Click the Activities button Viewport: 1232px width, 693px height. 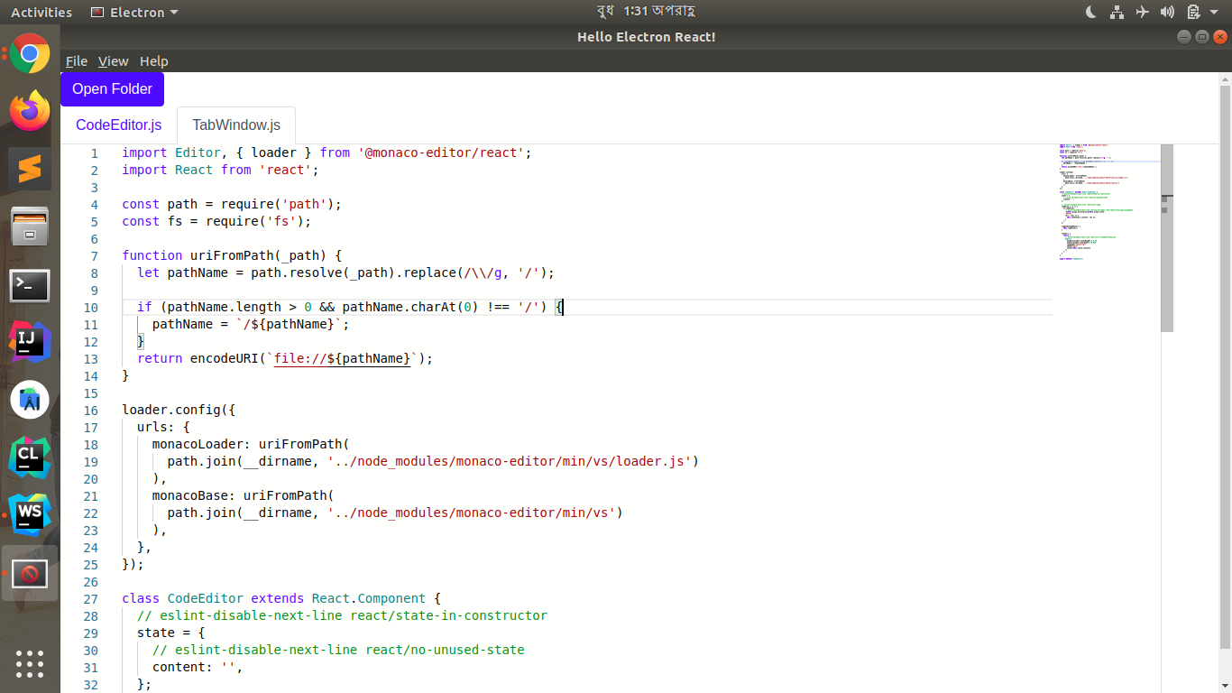point(41,13)
